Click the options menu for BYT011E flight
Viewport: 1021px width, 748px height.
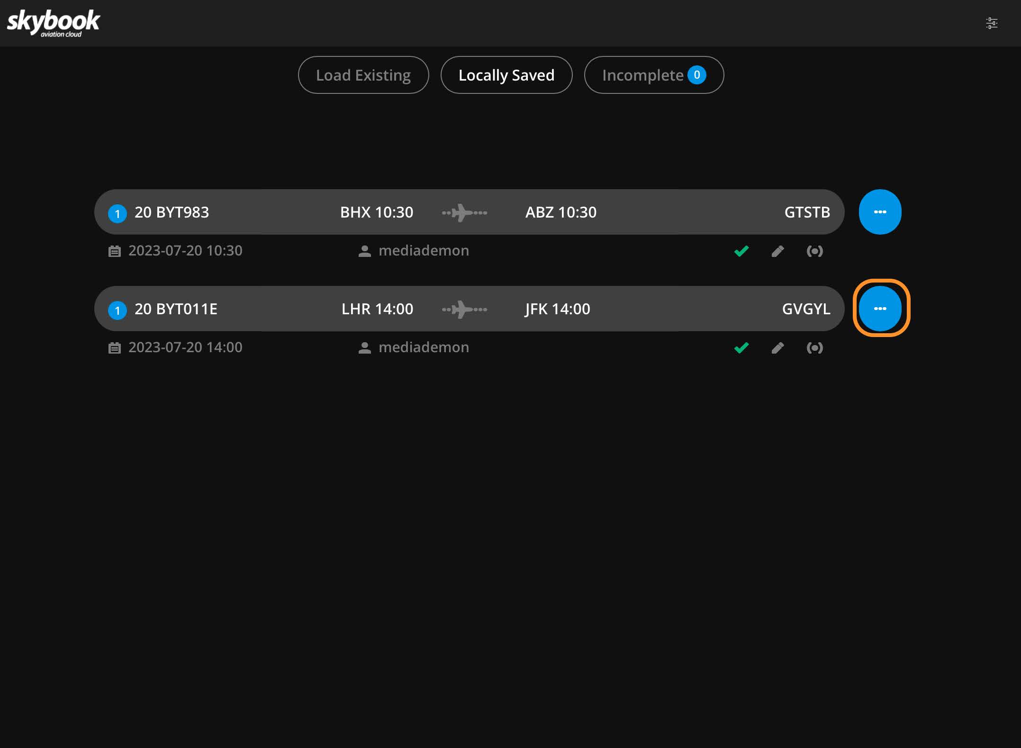pyautogui.click(x=880, y=309)
